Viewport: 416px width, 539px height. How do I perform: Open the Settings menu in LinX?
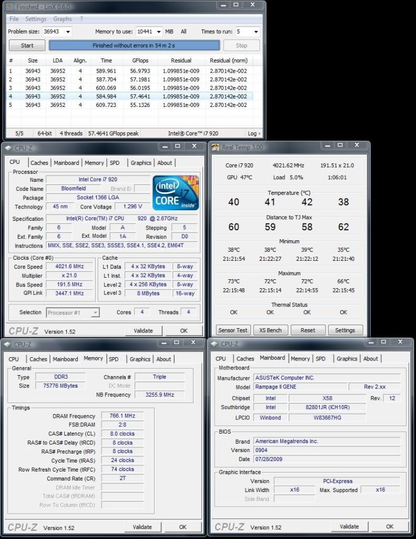click(36, 19)
